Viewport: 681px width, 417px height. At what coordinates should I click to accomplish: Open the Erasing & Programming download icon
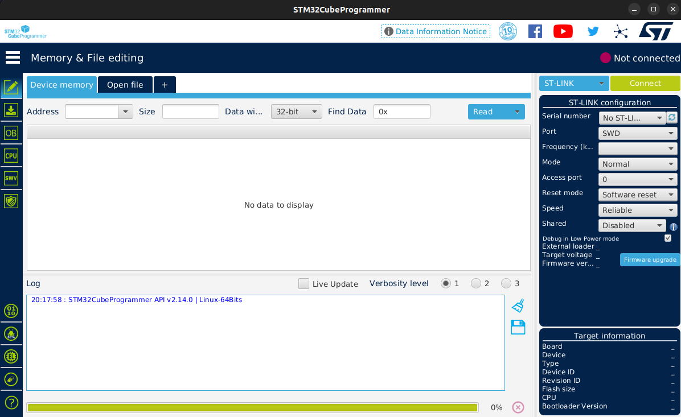click(x=11, y=110)
